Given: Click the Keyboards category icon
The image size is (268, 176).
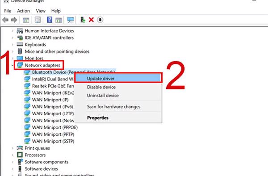Looking at the screenshot, I should (20, 44).
